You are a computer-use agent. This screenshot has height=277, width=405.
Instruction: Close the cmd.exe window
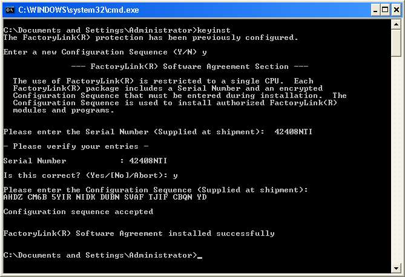click(395, 10)
